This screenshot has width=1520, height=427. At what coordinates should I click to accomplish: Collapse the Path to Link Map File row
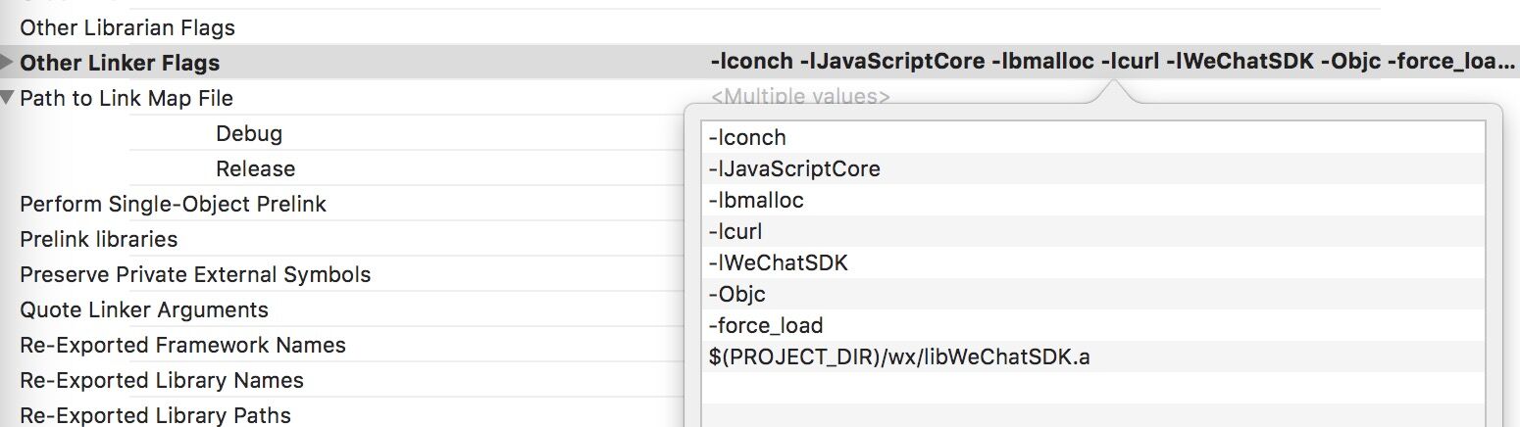tap(8, 98)
